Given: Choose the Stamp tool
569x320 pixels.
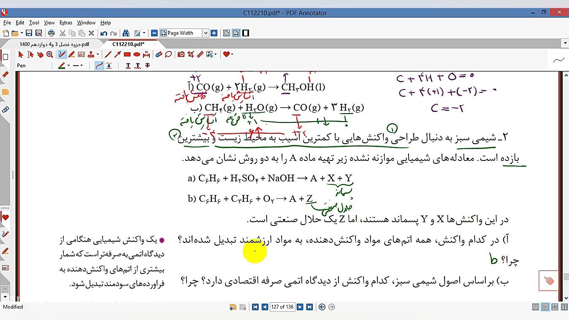Looking at the screenshot, I should 90,54.
